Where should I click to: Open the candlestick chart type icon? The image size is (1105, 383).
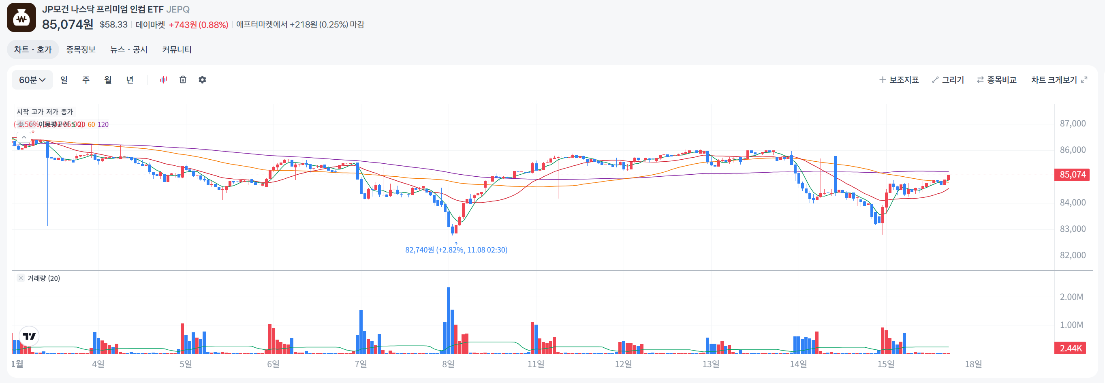tap(163, 80)
